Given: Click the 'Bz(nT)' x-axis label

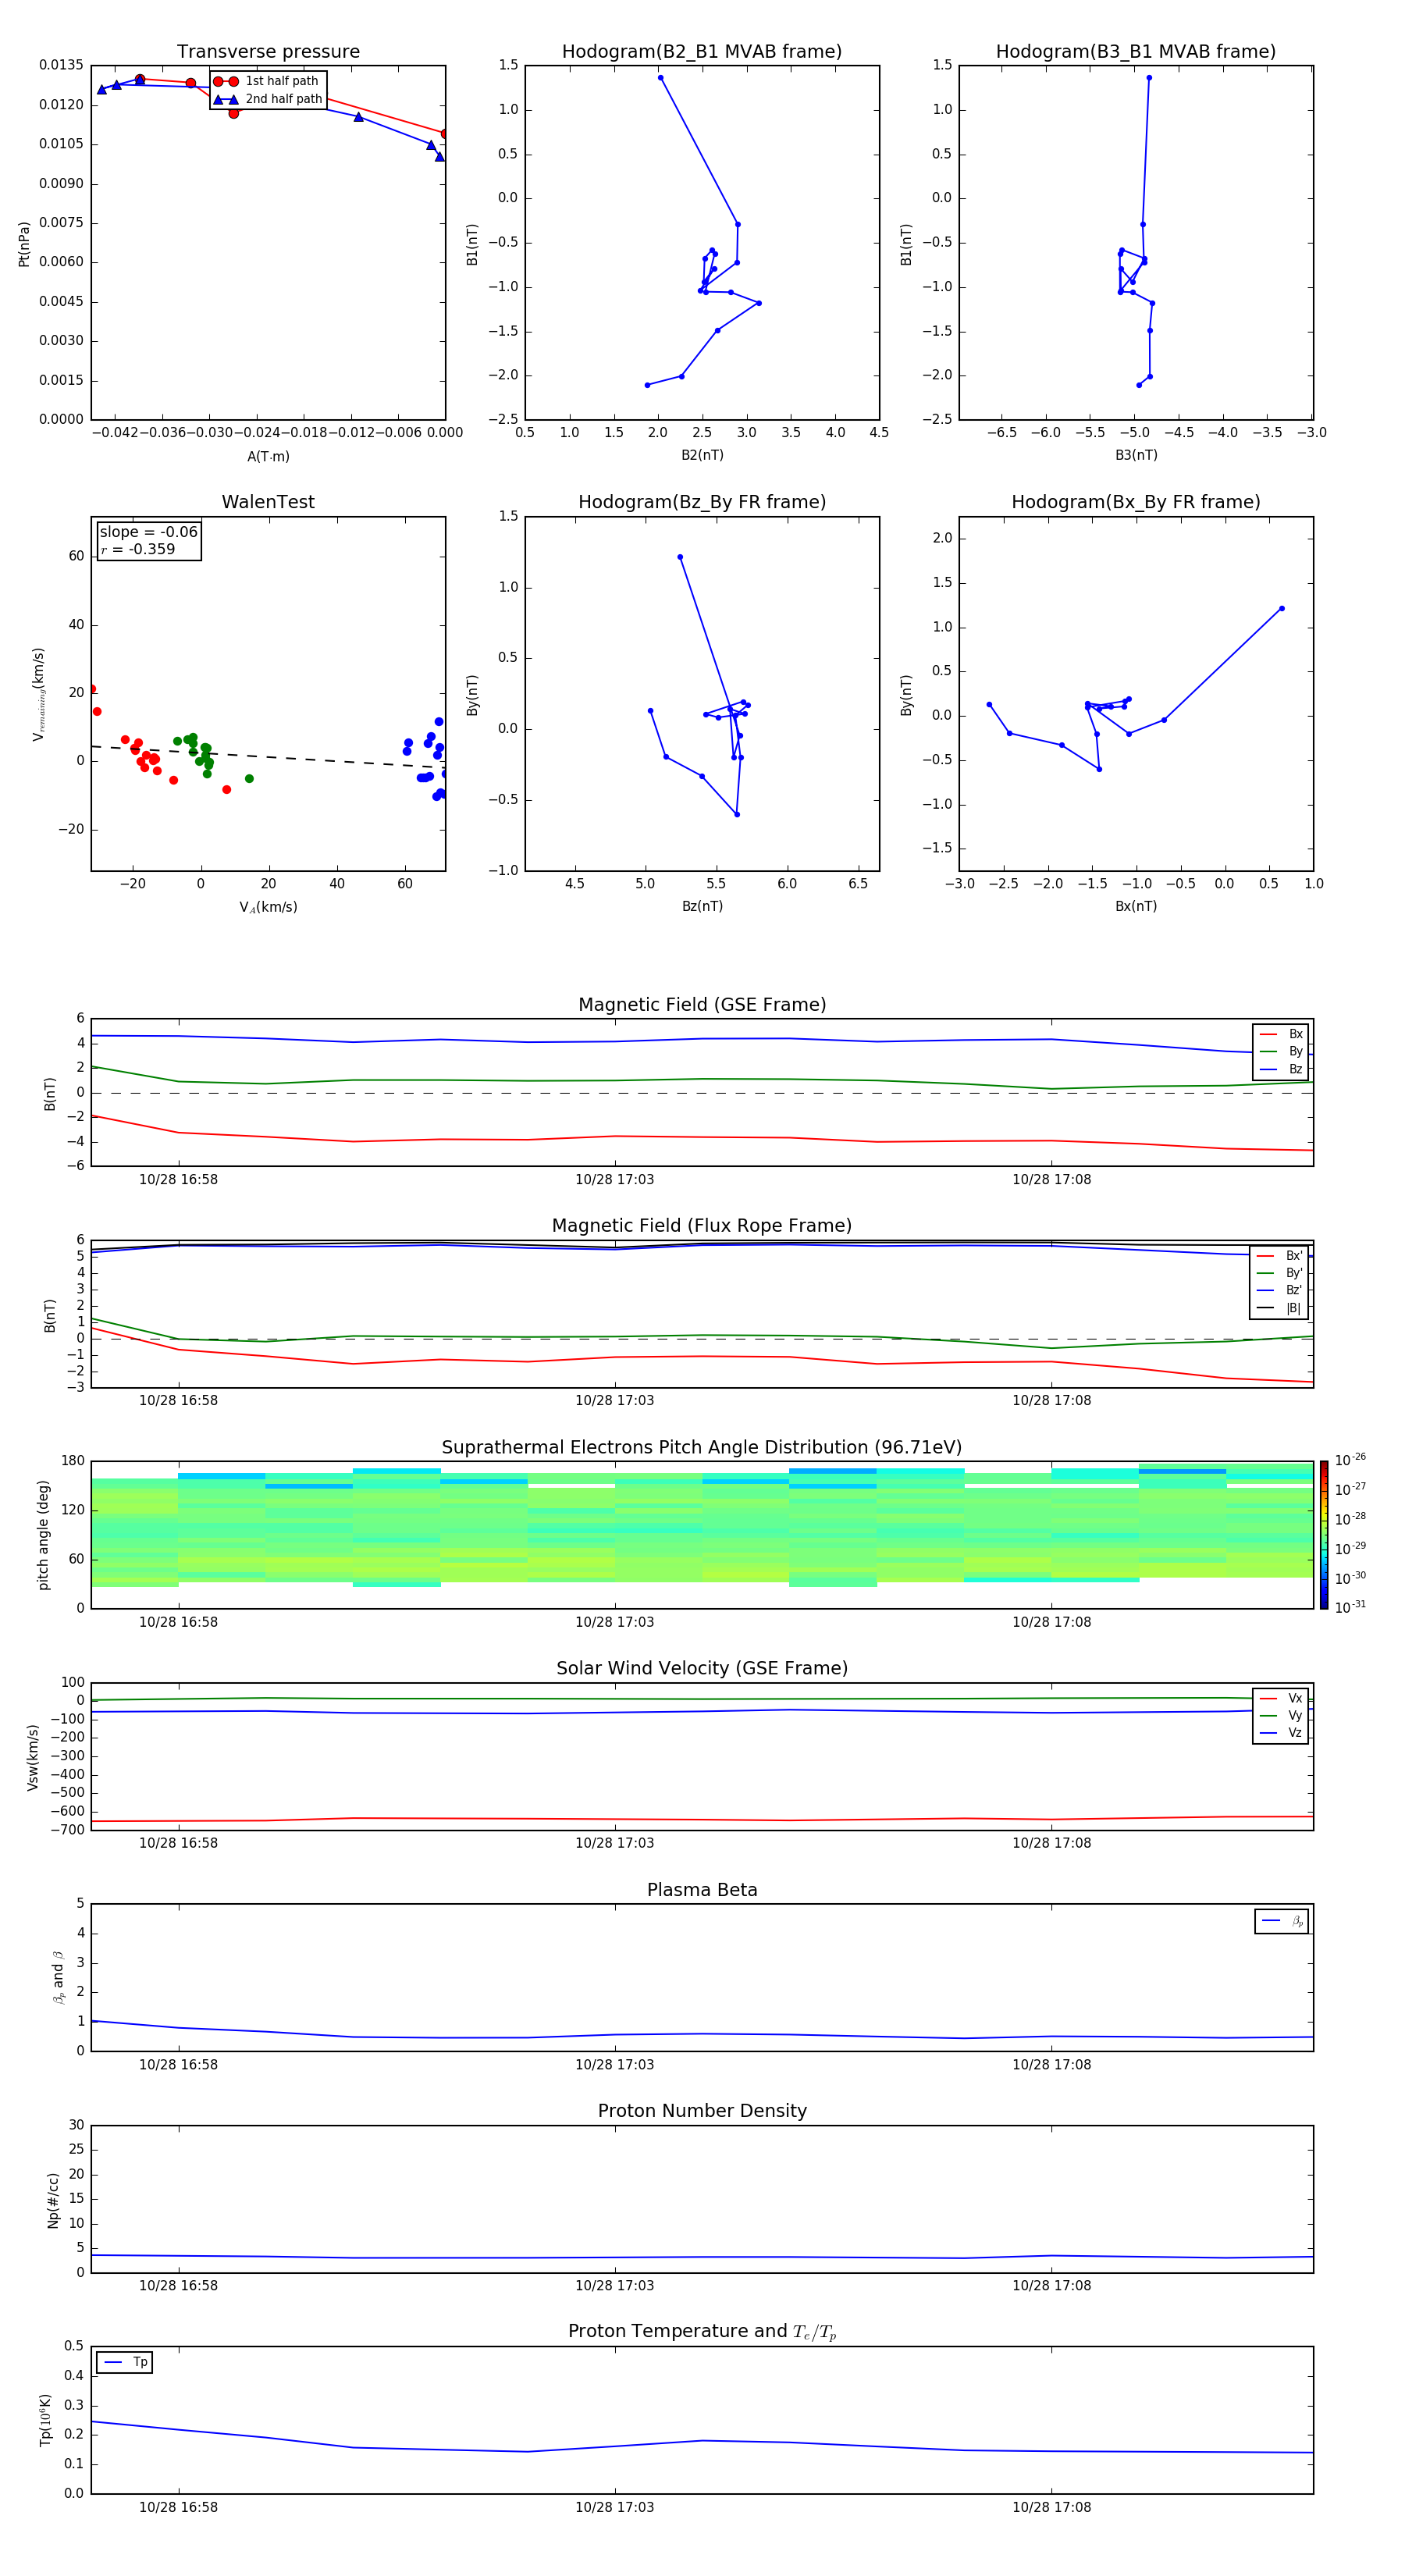Looking at the screenshot, I should tap(702, 906).
